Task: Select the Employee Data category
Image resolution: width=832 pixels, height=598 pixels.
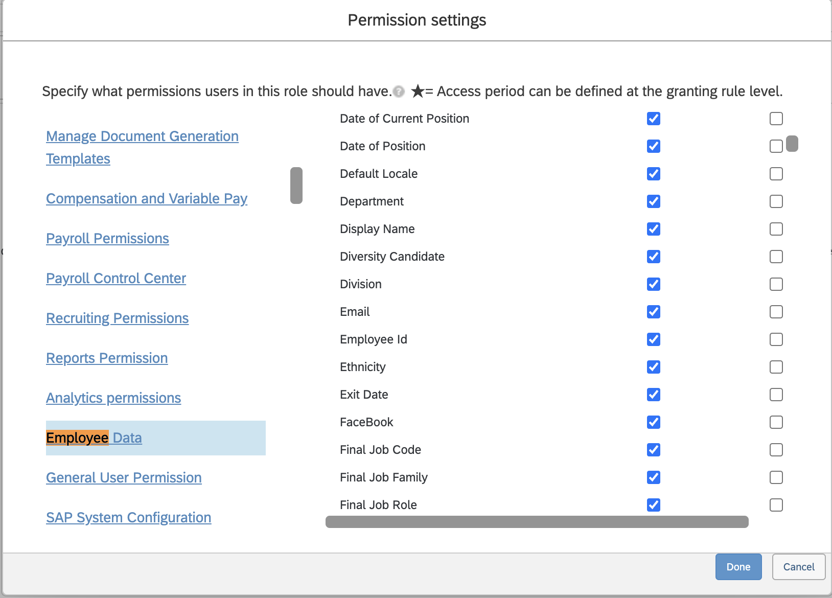Action: pos(94,438)
